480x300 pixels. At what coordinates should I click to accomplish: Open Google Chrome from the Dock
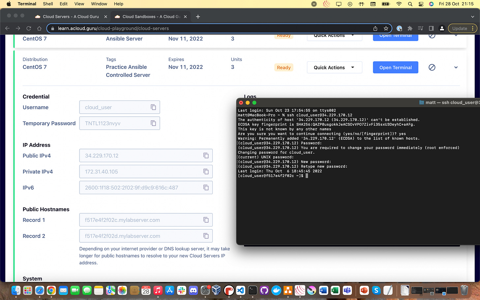tap(51, 290)
